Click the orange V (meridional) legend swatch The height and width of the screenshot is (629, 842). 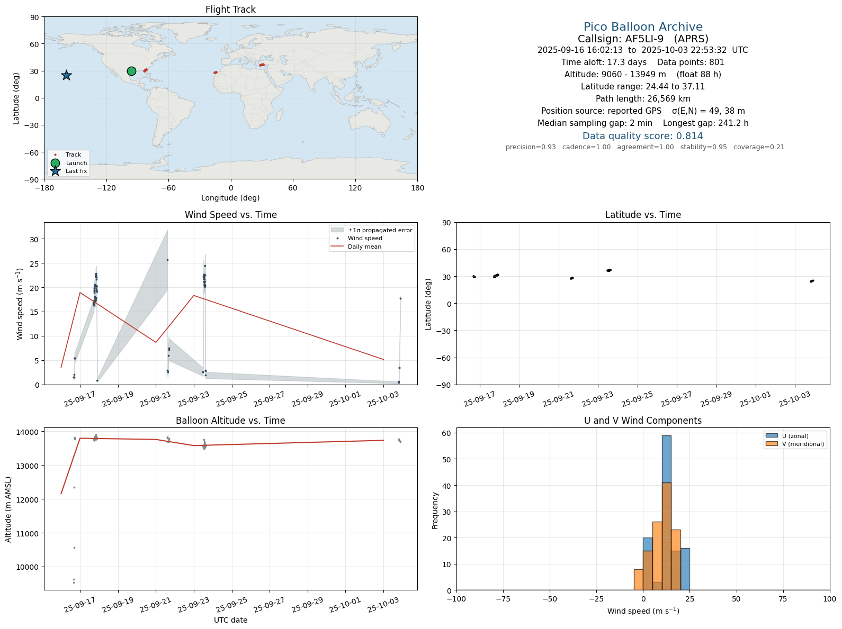(772, 444)
